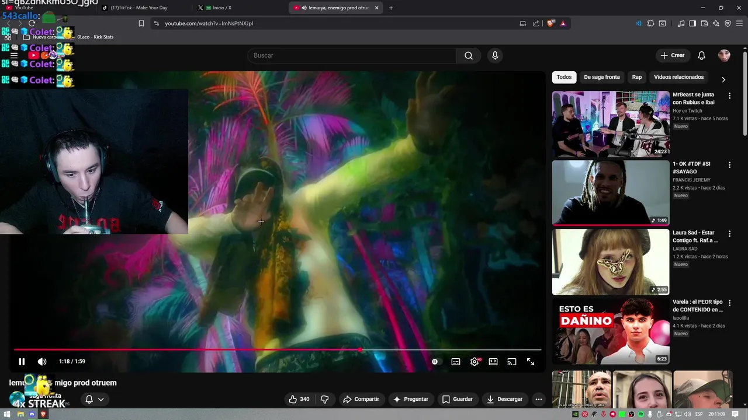Open the player settings gear
748x420 pixels.
click(x=475, y=362)
